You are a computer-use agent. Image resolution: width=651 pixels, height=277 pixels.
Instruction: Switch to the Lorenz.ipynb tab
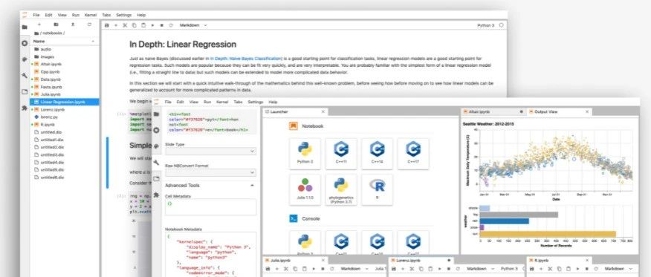[421, 261]
